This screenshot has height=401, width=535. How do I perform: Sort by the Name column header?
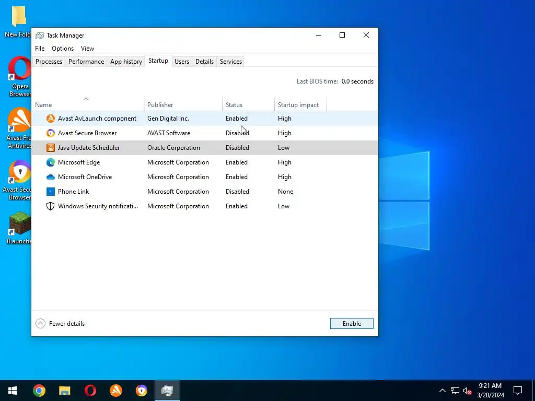(88, 104)
